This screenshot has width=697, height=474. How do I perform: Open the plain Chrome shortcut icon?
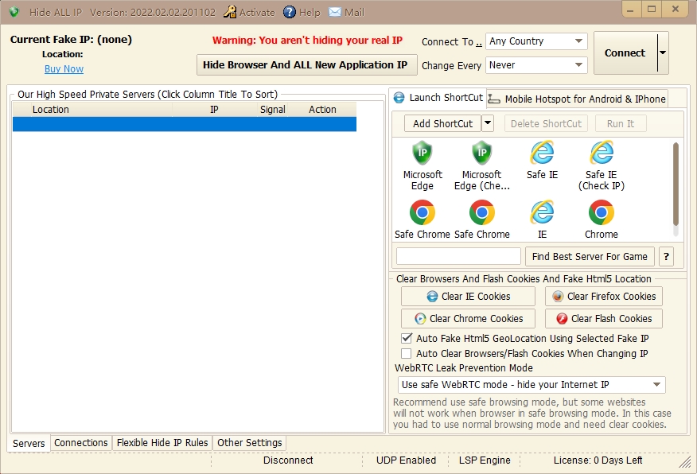tap(601, 214)
